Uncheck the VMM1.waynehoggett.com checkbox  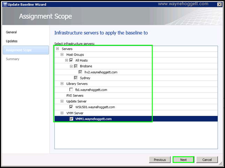tap(71, 119)
